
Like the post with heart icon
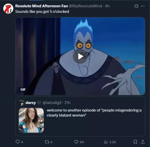tap(76, 142)
